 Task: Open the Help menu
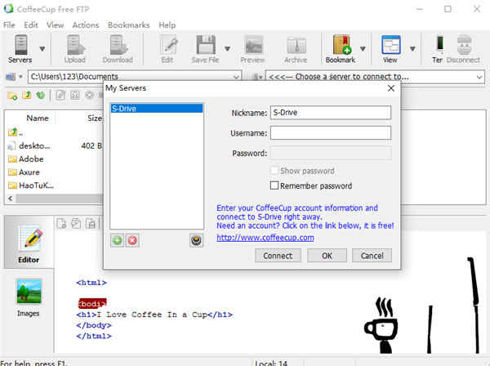[x=167, y=25]
